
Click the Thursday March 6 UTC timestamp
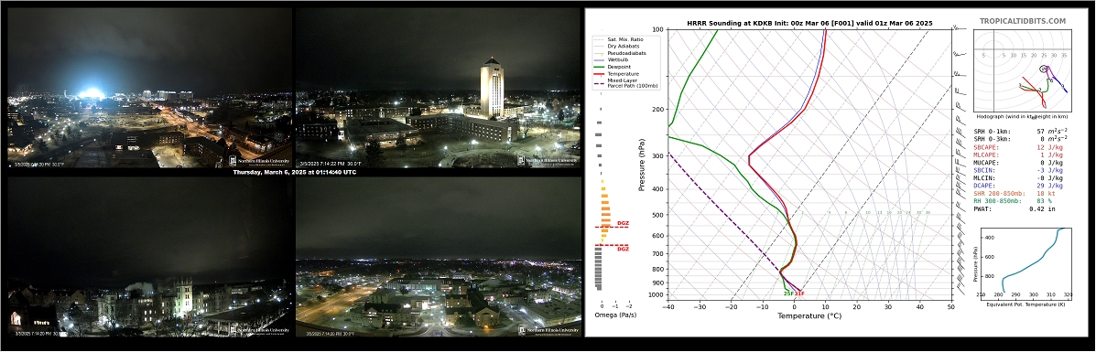click(294, 172)
